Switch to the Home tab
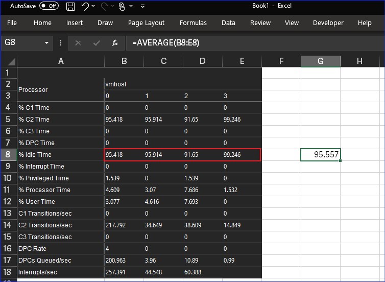This screenshot has height=282, width=385. (x=42, y=23)
